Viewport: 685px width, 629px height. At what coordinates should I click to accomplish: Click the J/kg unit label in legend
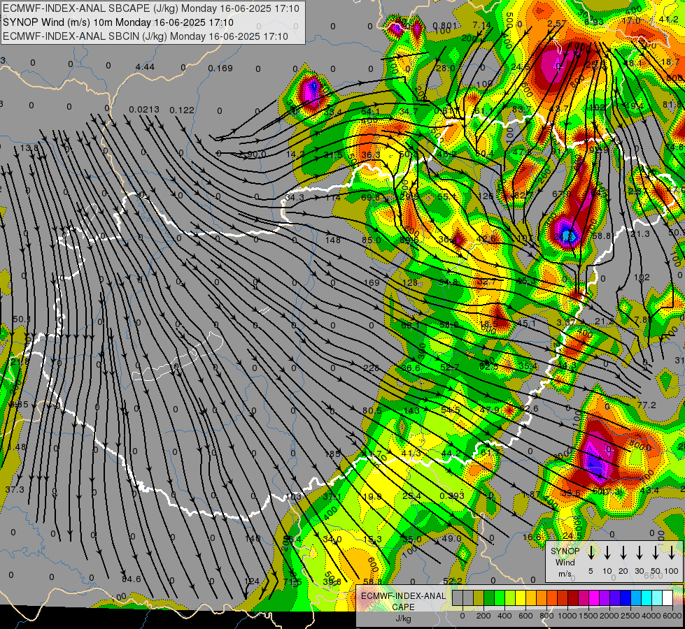pos(403,619)
